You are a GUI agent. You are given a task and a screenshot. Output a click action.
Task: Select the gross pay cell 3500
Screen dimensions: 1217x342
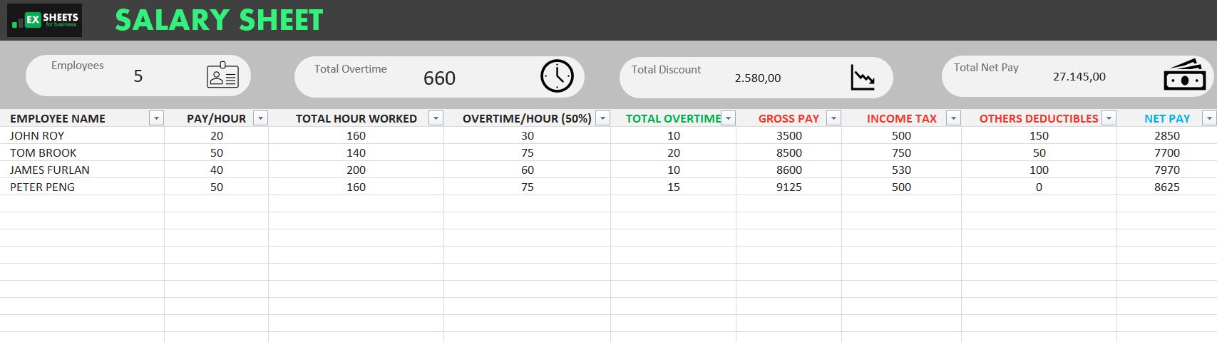point(789,135)
